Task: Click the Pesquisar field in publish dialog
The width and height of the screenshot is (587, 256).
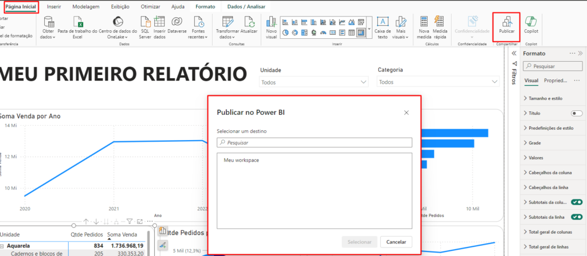Action: pyautogui.click(x=314, y=142)
